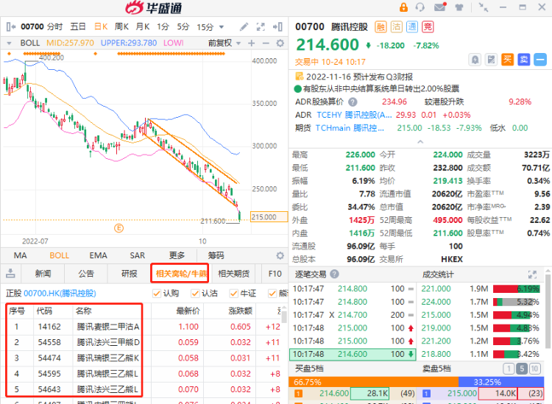This screenshot has width=552, height=404.
Task: Zoom out chart with minus icon
Action: 266,43
